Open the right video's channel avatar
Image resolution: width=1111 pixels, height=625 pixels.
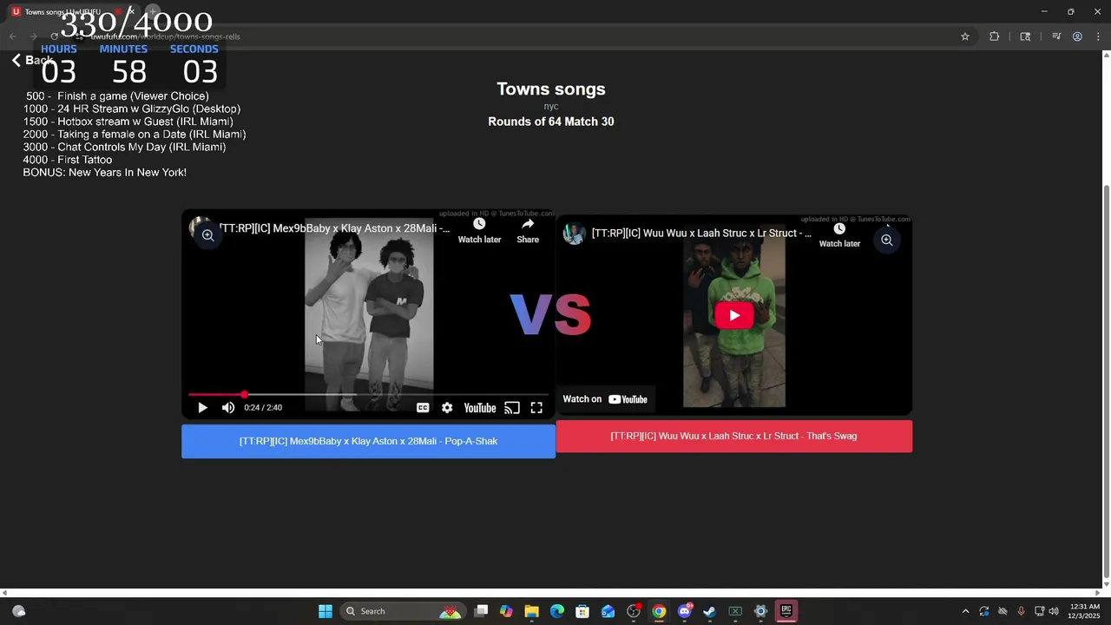(574, 234)
